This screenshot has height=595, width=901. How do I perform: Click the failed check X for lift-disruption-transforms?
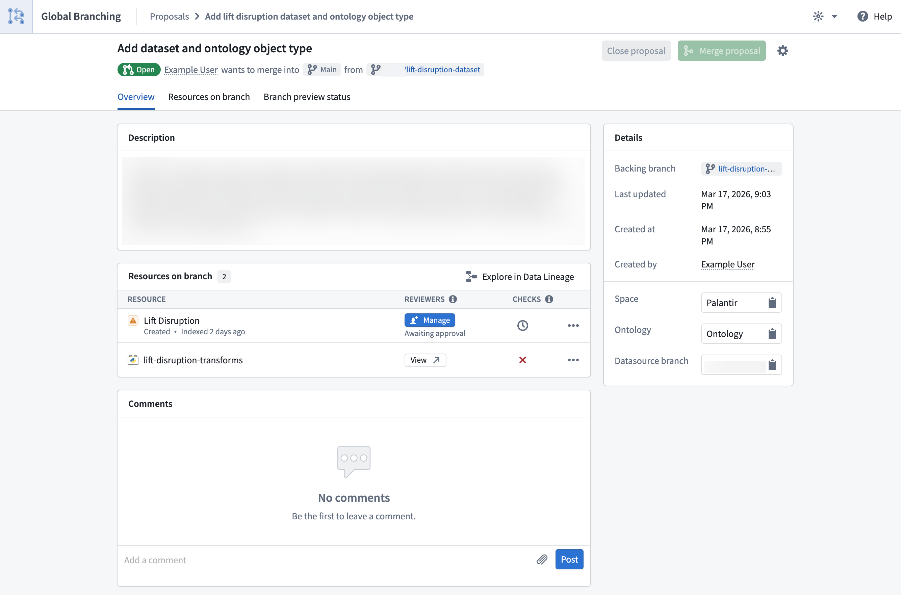[x=523, y=360]
